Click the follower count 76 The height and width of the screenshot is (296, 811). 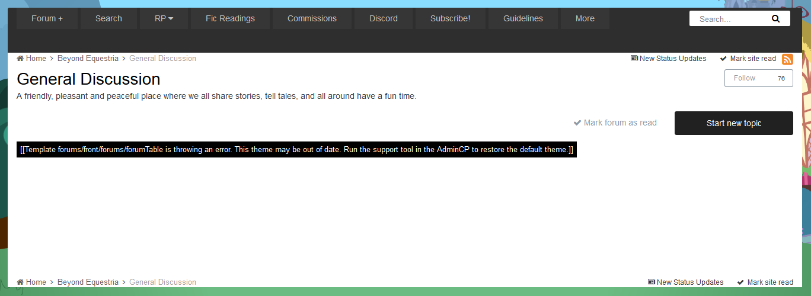pos(781,78)
